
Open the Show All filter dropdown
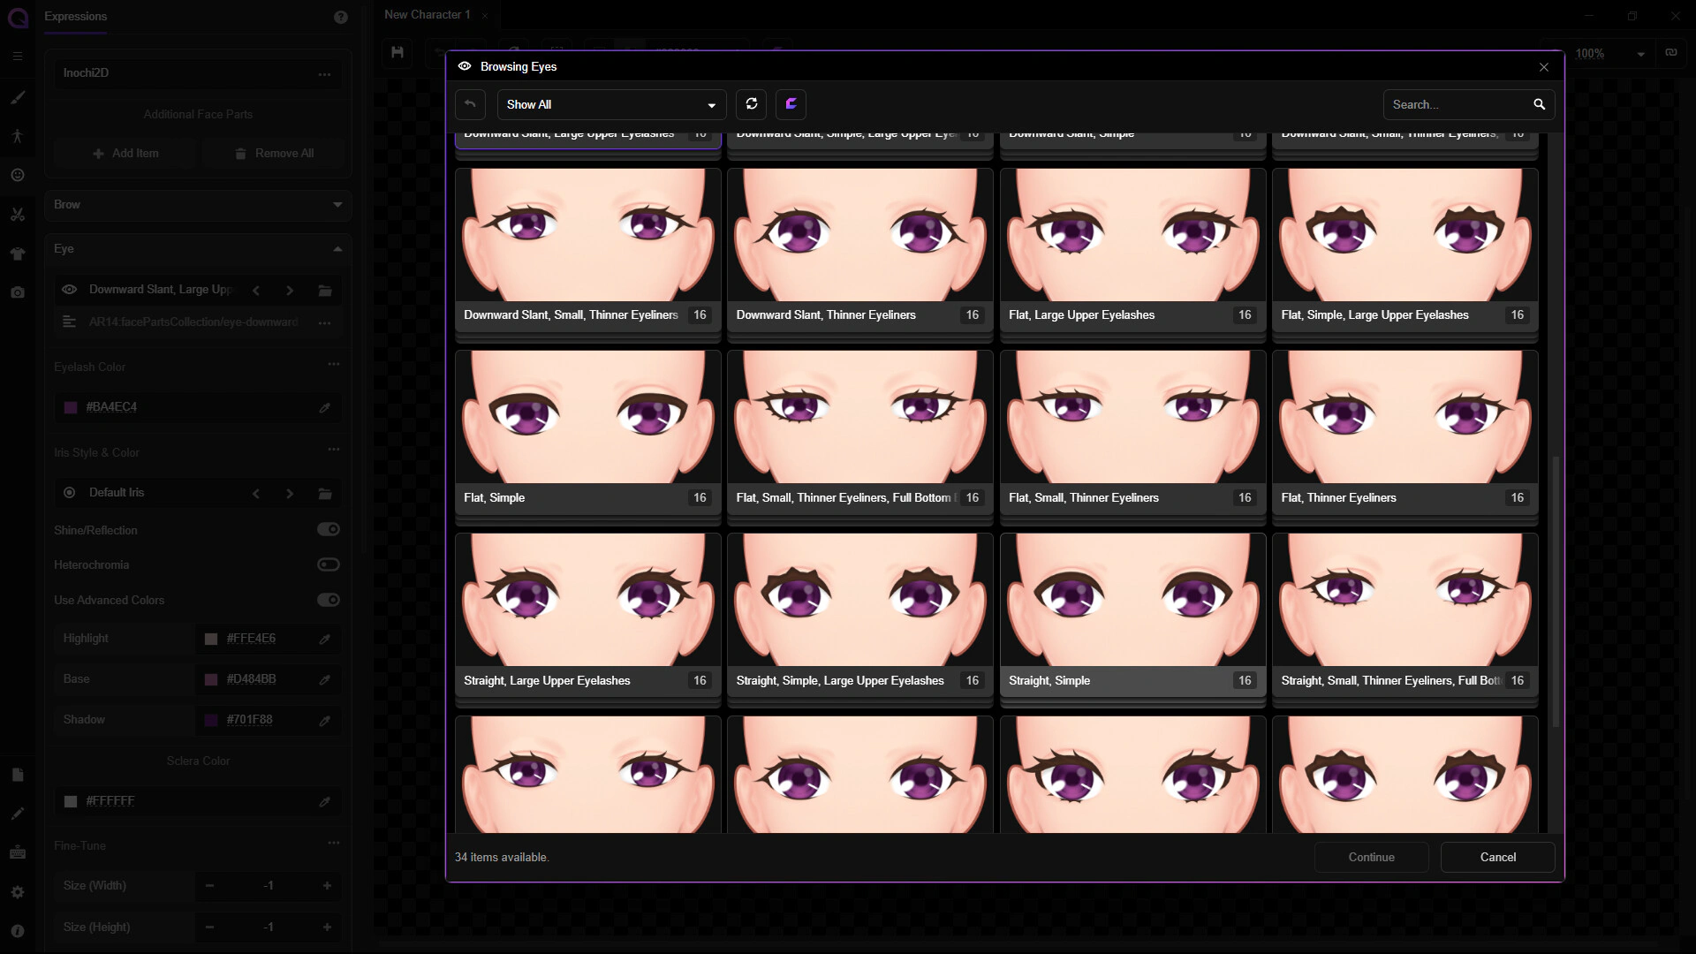(x=611, y=104)
